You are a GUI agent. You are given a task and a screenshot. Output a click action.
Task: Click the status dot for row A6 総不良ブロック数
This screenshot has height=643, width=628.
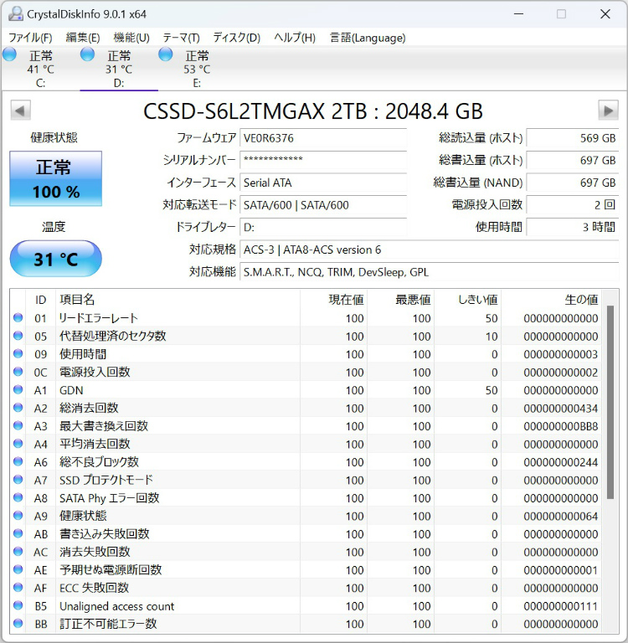[18, 462]
